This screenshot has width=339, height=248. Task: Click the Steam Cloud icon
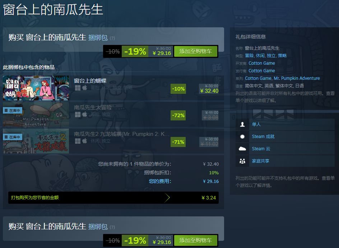(x=242, y=149)
